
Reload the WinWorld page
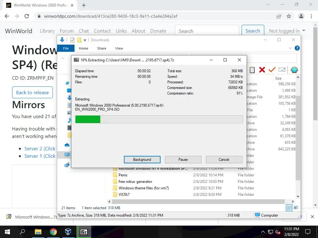click(27, 16)
